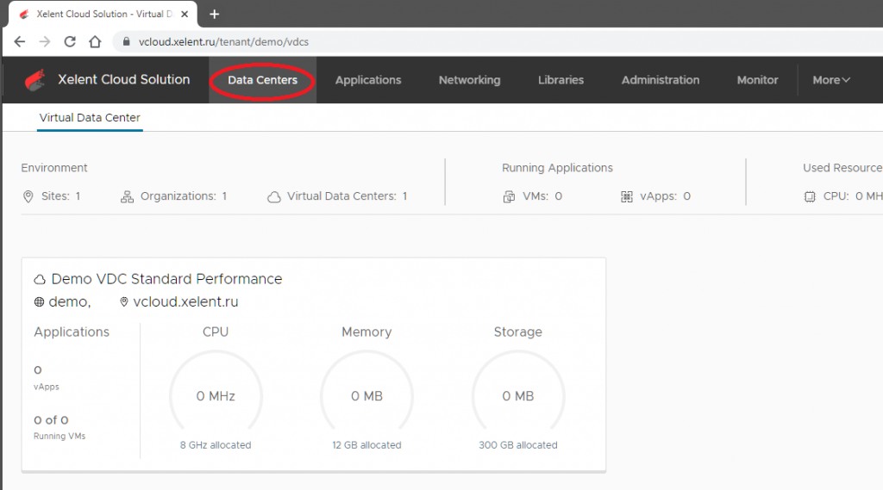Click the globe icon next to demo
883x490 pixels.
[x=39, y=302]
